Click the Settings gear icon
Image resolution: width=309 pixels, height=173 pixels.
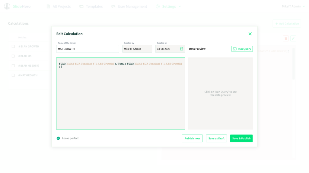tap(158, 6)
